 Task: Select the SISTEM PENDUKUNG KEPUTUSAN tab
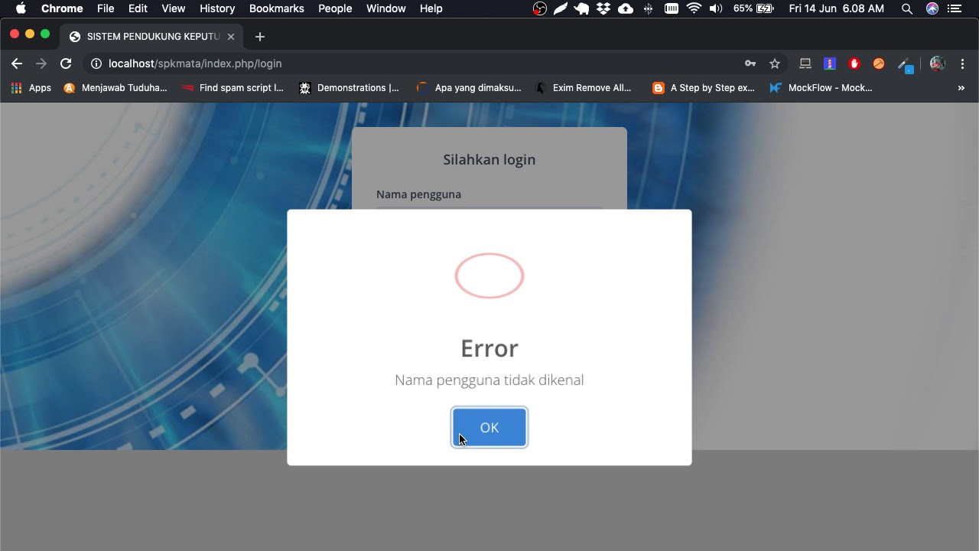pos(153,37)
